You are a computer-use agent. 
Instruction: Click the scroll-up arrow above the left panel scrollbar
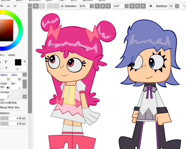30,5
